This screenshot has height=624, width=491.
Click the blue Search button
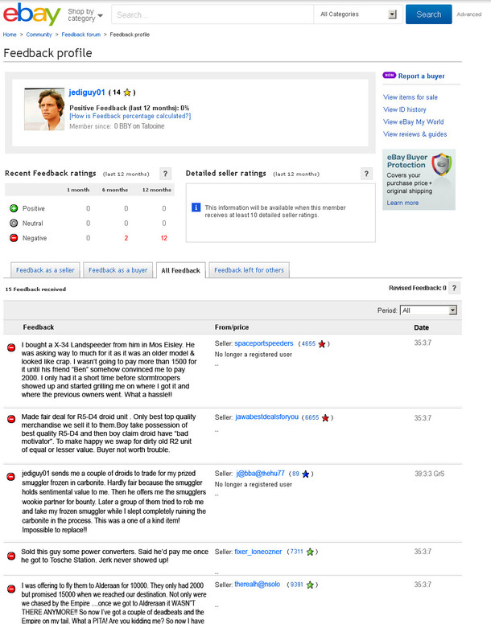[428, 14]
